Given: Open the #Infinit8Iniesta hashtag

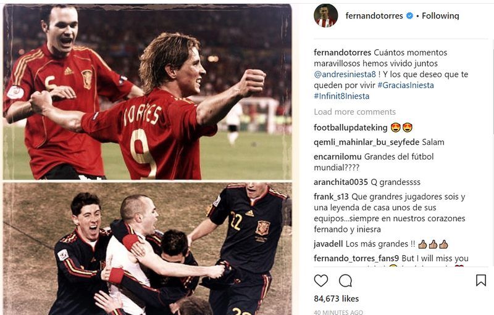Looking at the screenshot, I should tap(341, 96).
